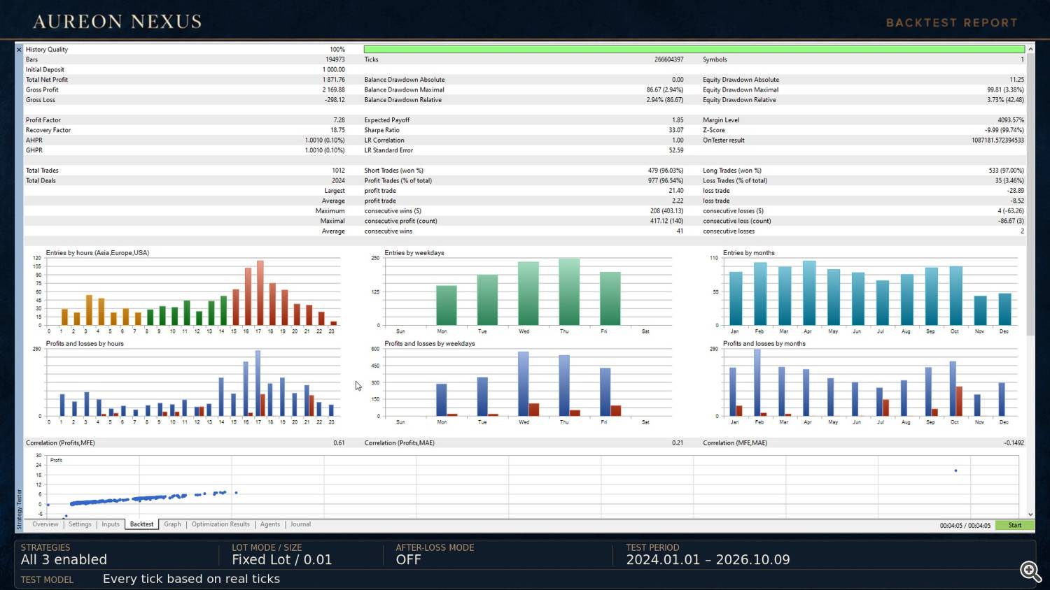This screenshot has height=590, width=1050.
Task: Click the hour 17 bar in Entries by hours
Action: tap(260, 293)
